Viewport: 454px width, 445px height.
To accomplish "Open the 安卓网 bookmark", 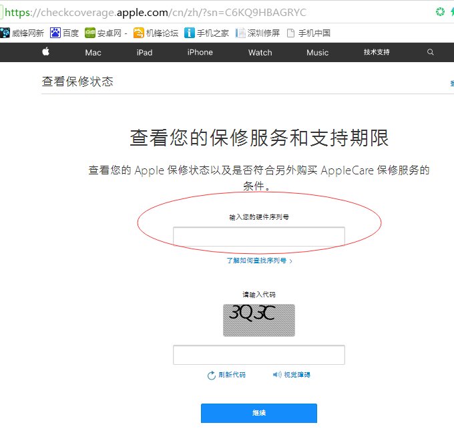I will click(x=105, y=33).
